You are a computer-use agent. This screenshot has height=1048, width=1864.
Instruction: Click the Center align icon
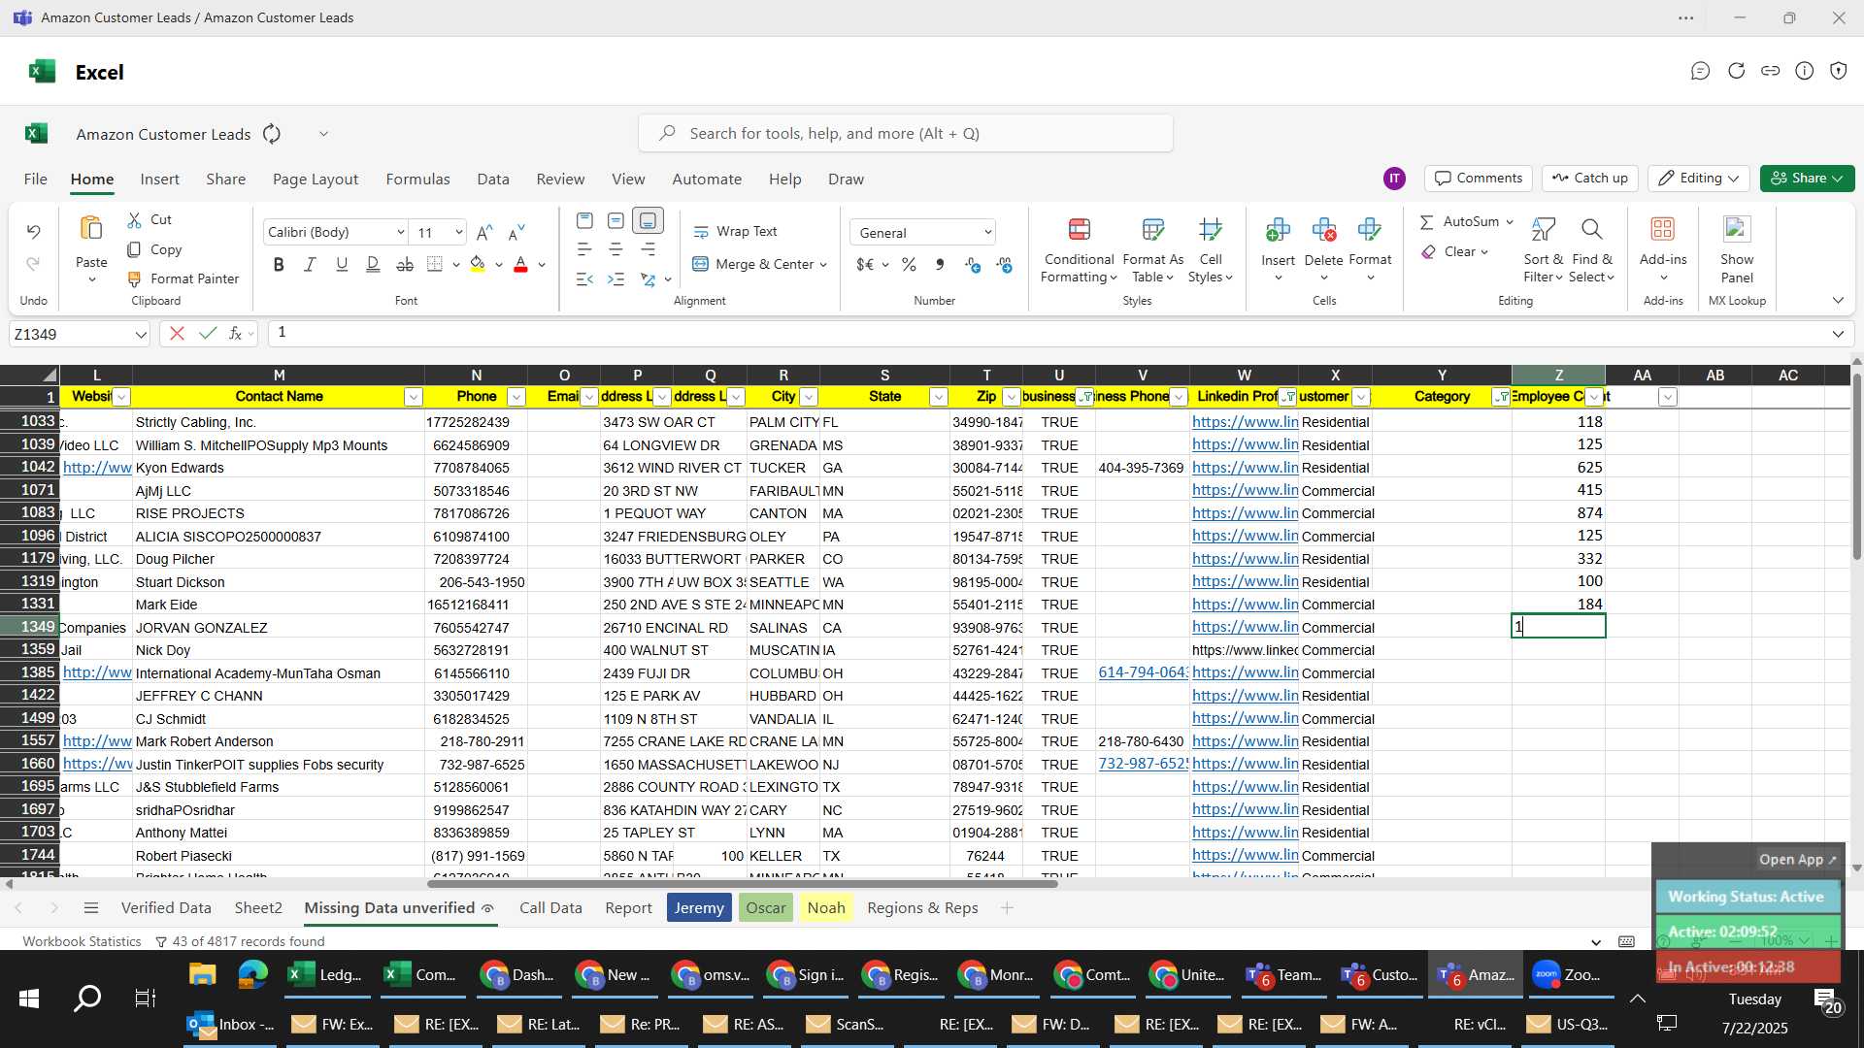click(x=616, y=250)
